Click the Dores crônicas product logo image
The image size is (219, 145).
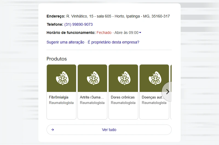pyautogui.click(x=123, y=78)
